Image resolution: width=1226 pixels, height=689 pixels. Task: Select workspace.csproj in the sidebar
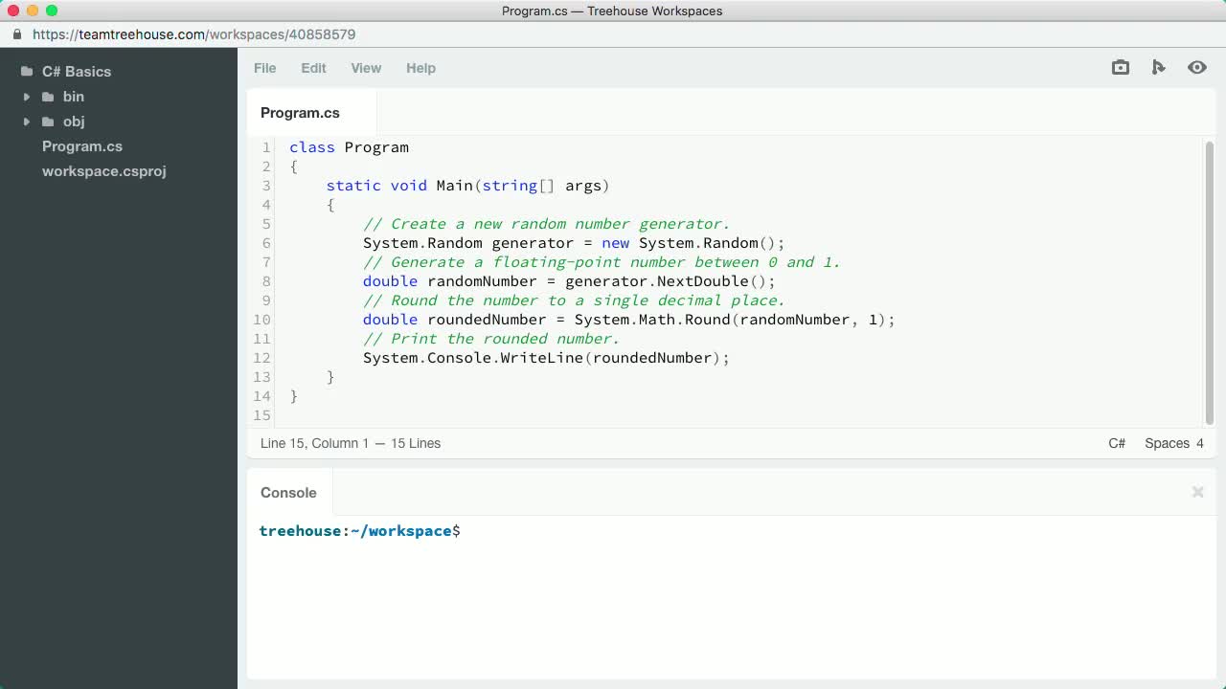[103, 171]
